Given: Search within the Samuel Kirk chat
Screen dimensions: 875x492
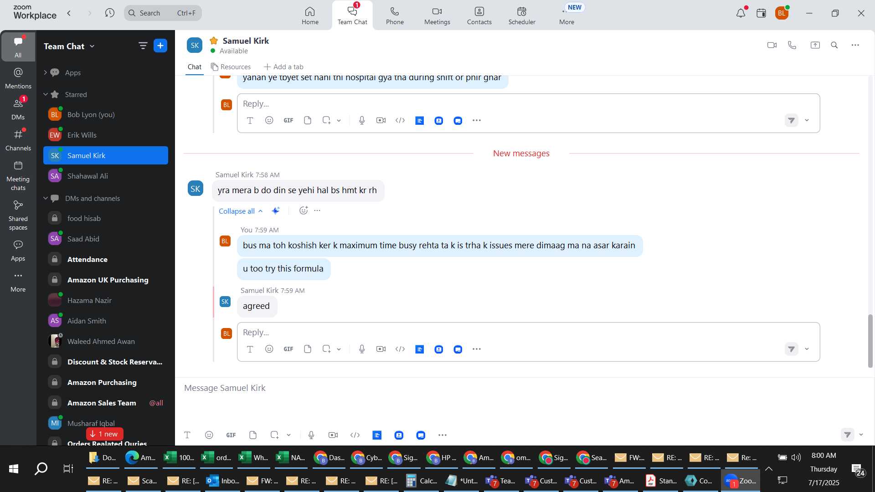Looking at the screenshot, I should [x=834, y=45].
